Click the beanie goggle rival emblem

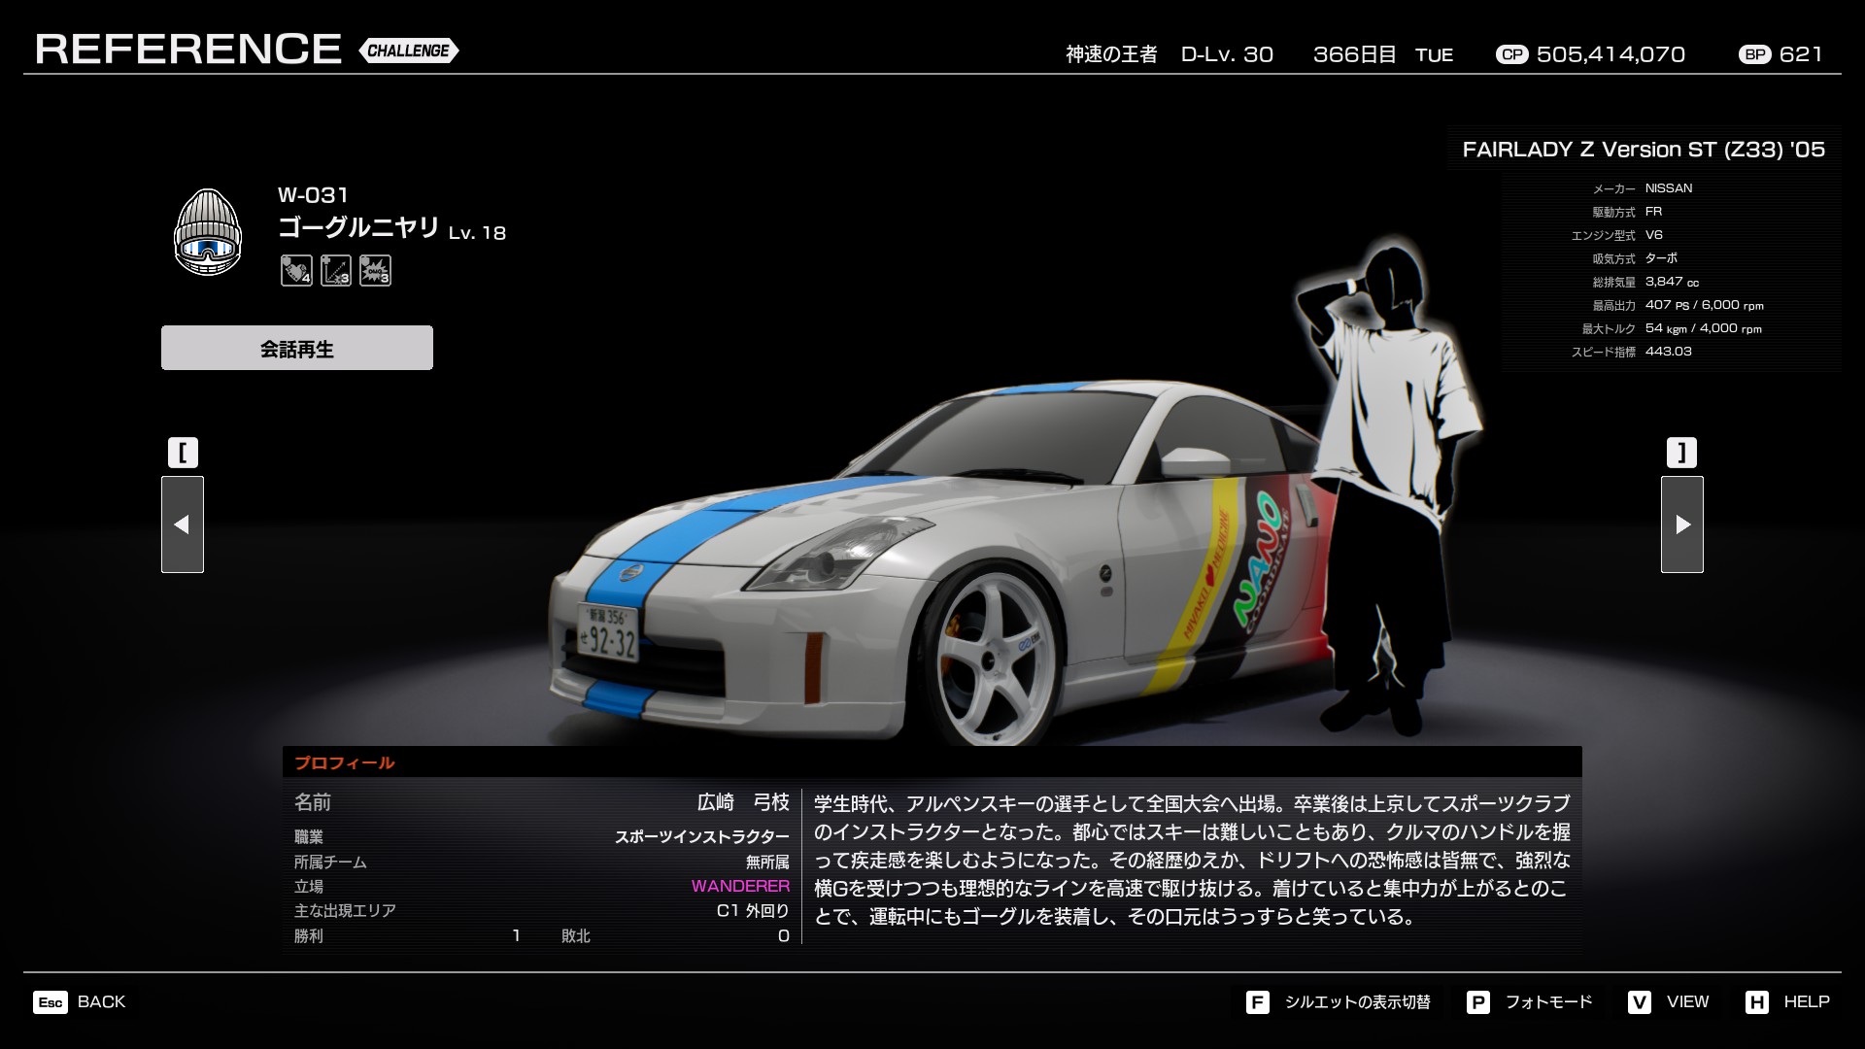[x=207, y=233]
